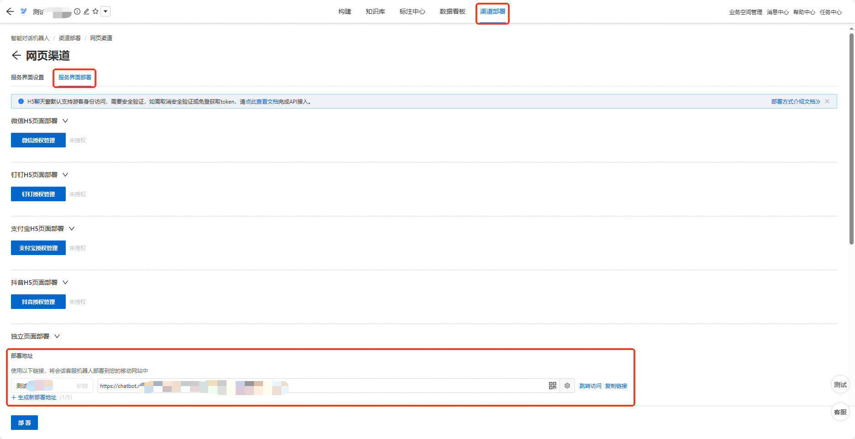Screen dimensions: 855x439
Task: Switch to the 服务界面设置 tab
Action: point(27,77)
